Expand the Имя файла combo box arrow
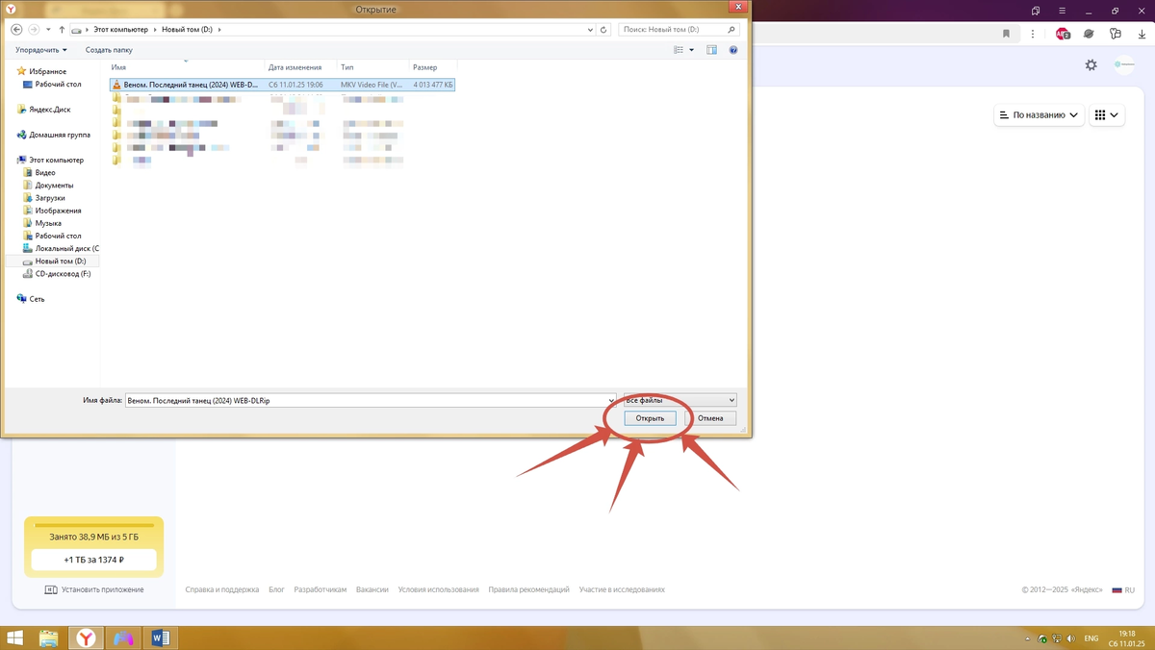The height and width of the screenshot is (650, 1155). pyautogui.click(x=612, y=400)
